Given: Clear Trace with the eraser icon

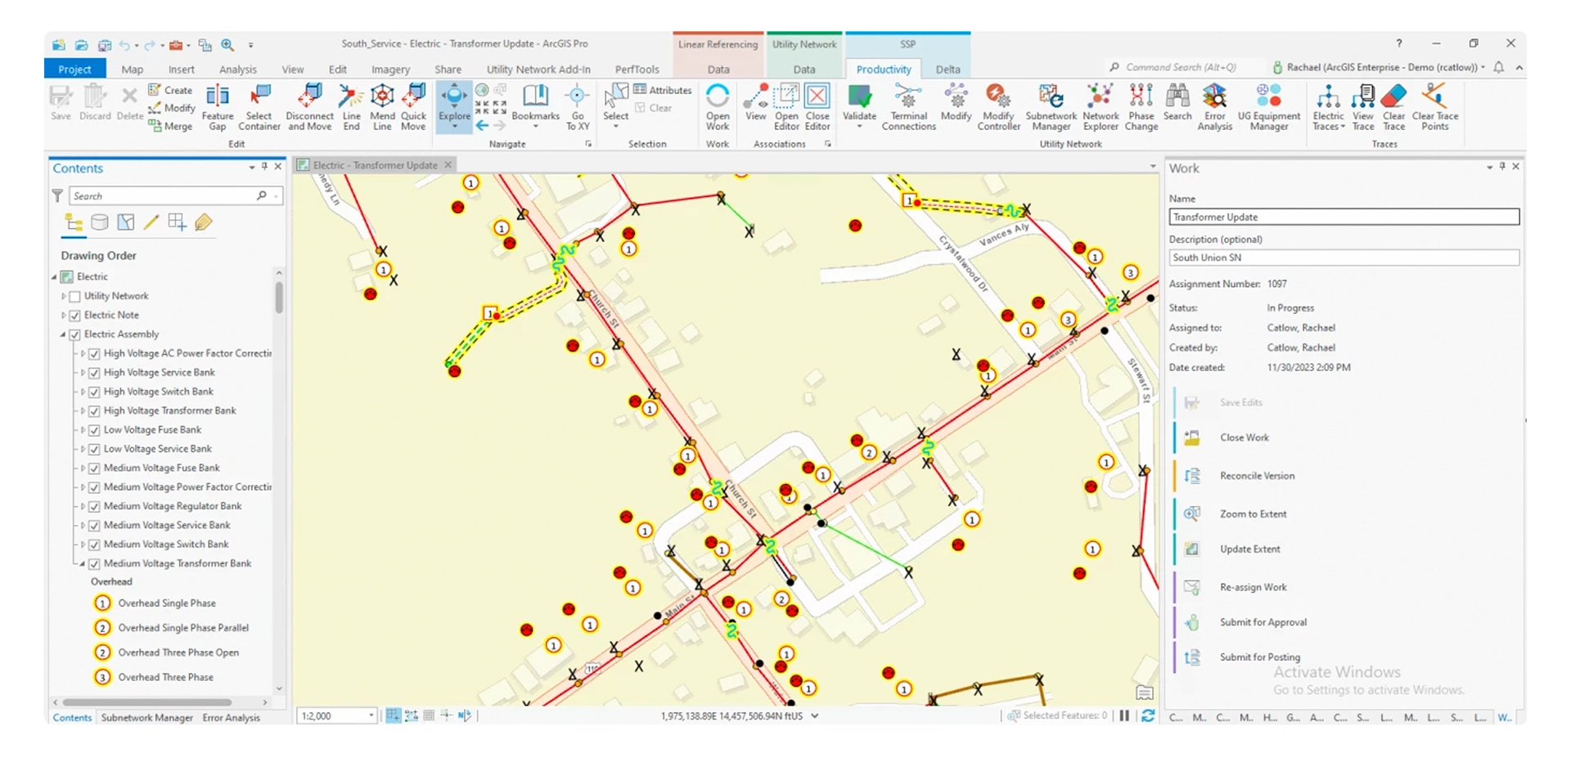Looking at the screenshot, I should tap(1393, 107).
